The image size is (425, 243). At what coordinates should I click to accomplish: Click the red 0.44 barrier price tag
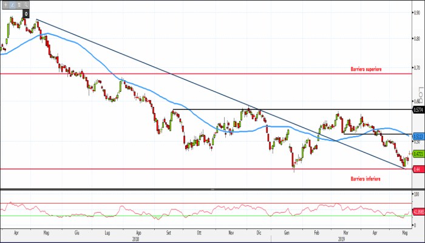(417, 168)
